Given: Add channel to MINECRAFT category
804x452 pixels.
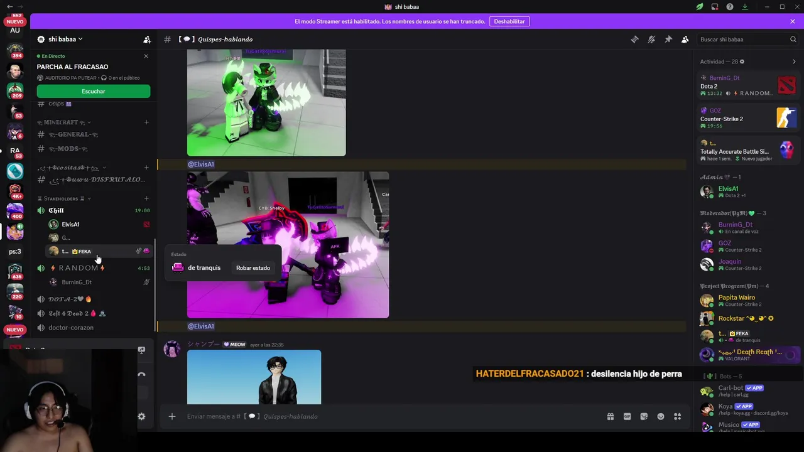Looking at the screenshot, I should tap(146, 122).
